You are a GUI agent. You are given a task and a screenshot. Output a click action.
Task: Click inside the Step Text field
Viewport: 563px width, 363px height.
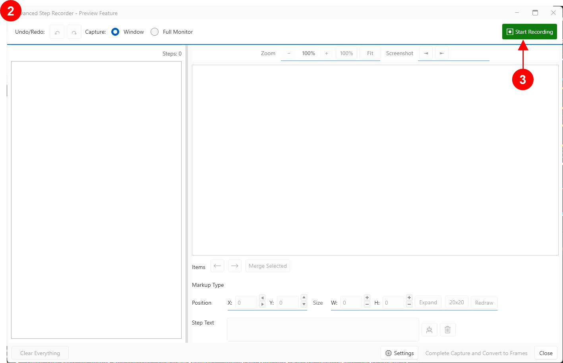[323, 329]
